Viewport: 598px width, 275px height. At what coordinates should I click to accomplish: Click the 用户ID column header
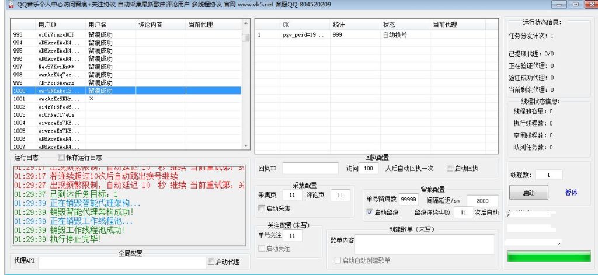click(48, 25)
